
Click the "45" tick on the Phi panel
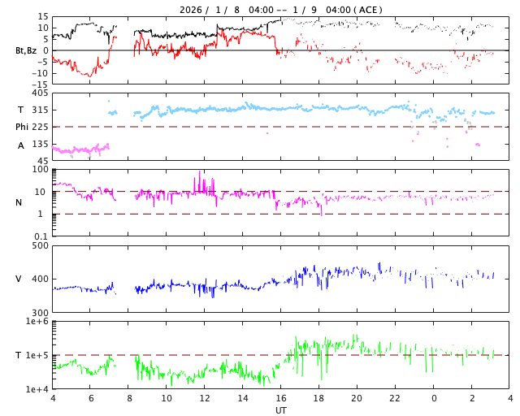[x=43, y=161]
